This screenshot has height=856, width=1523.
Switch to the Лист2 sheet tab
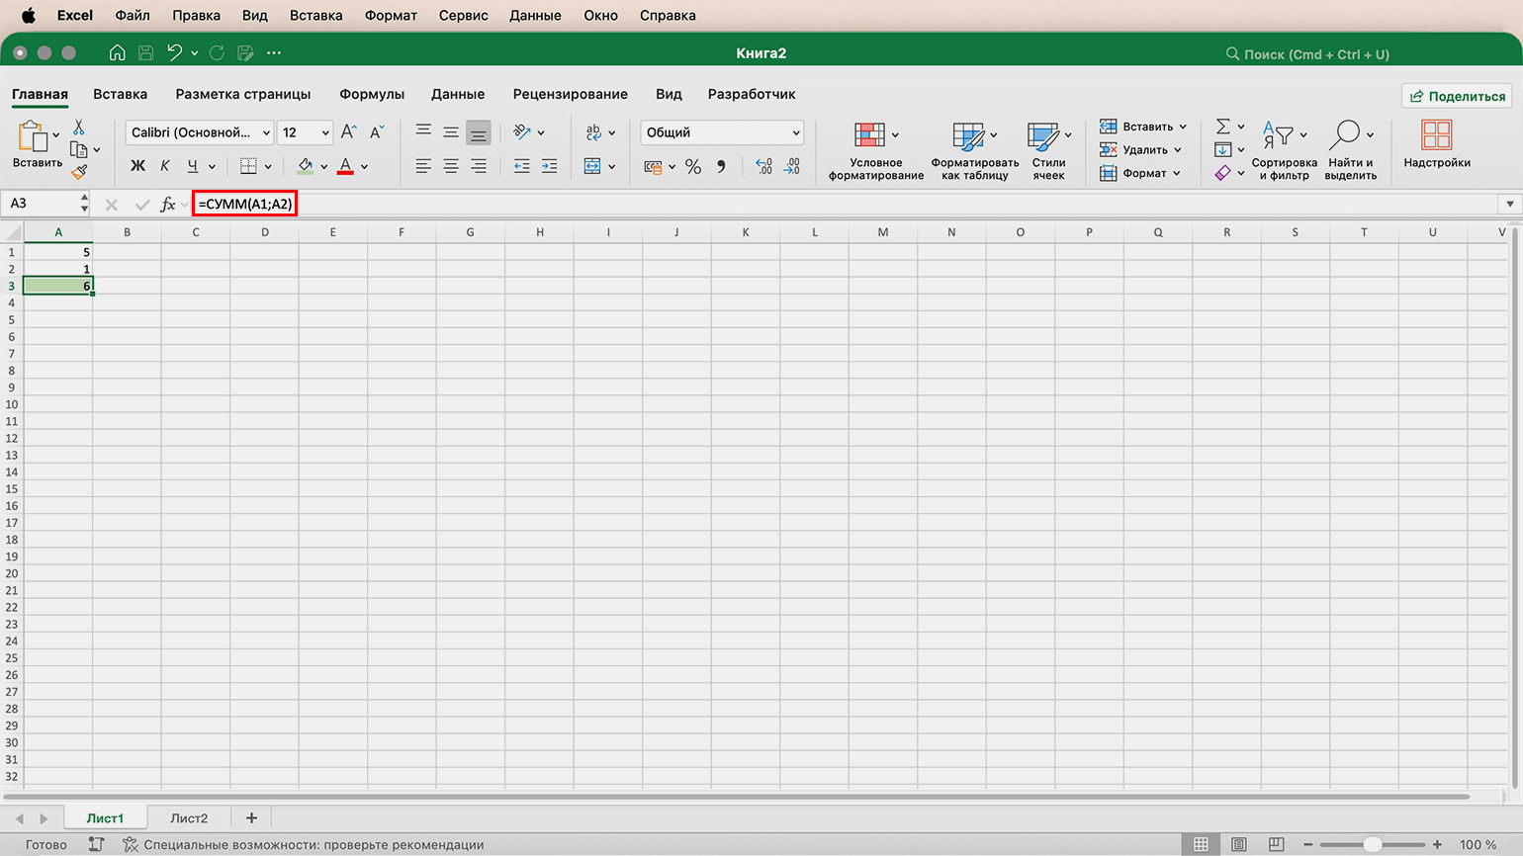[189, 817]
